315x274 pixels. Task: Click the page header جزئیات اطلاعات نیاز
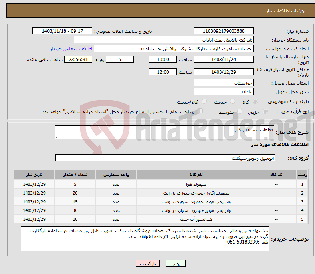tap(285, 11)
